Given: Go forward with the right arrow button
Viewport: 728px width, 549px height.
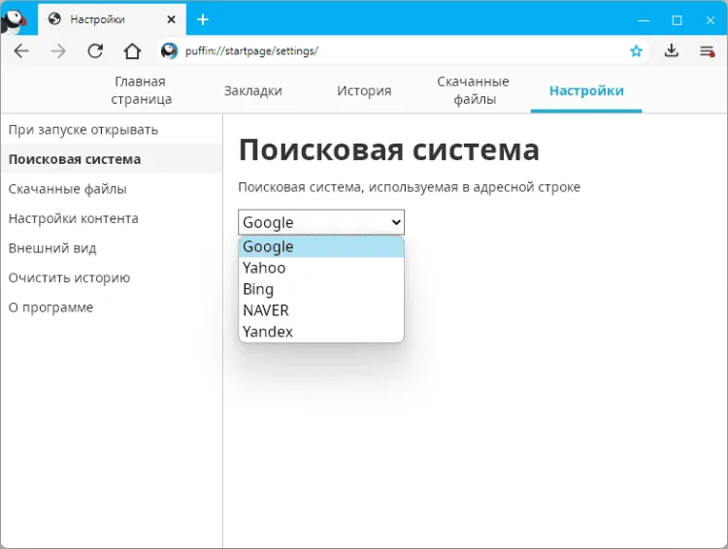Looking at the screenshot, I should coord(58,51).
